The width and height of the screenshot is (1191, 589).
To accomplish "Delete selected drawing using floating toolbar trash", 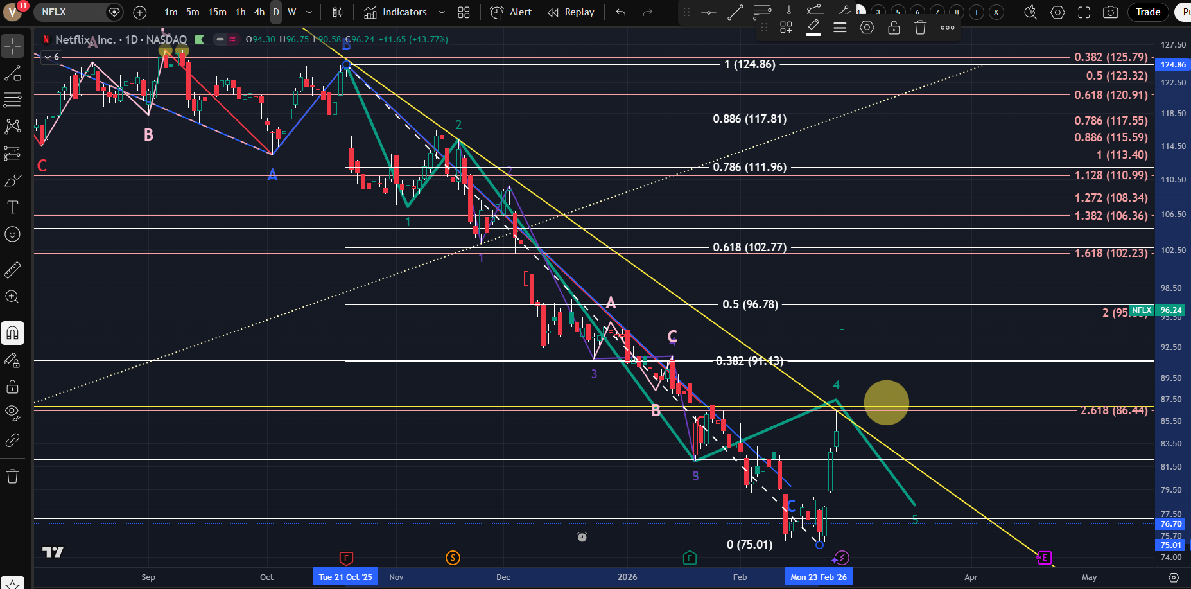I will point(920,28).
